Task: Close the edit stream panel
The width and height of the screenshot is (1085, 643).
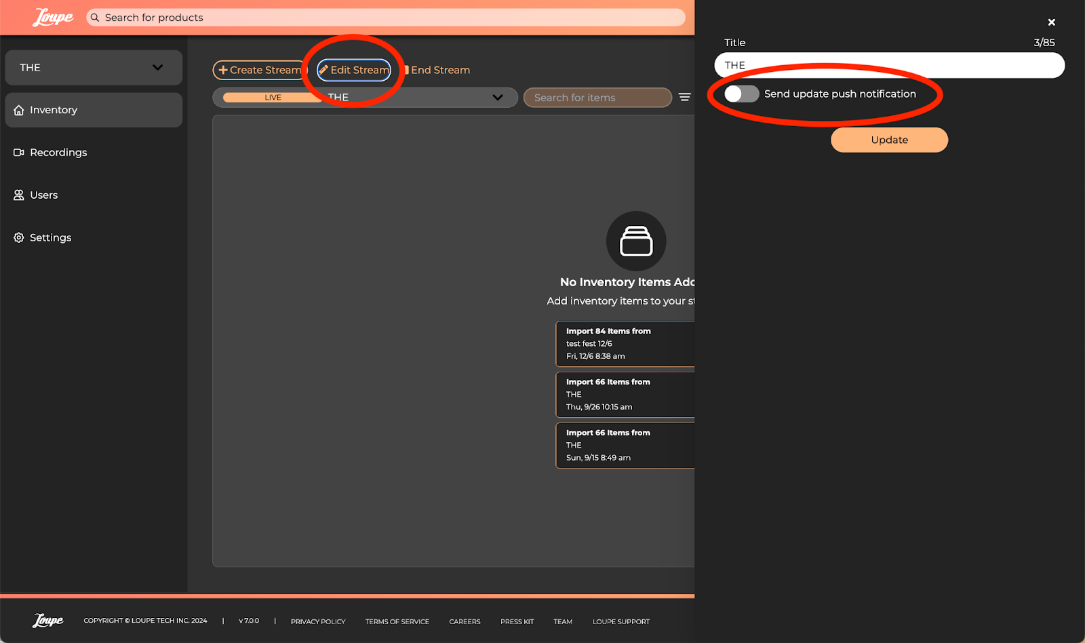Action: coord(1051,22)
